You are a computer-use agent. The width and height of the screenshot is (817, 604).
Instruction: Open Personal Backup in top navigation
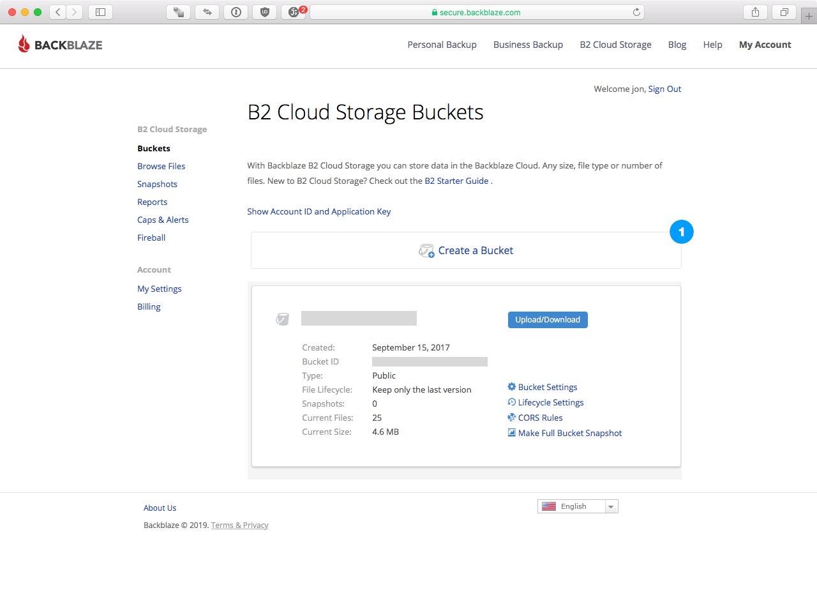point(442,45)
